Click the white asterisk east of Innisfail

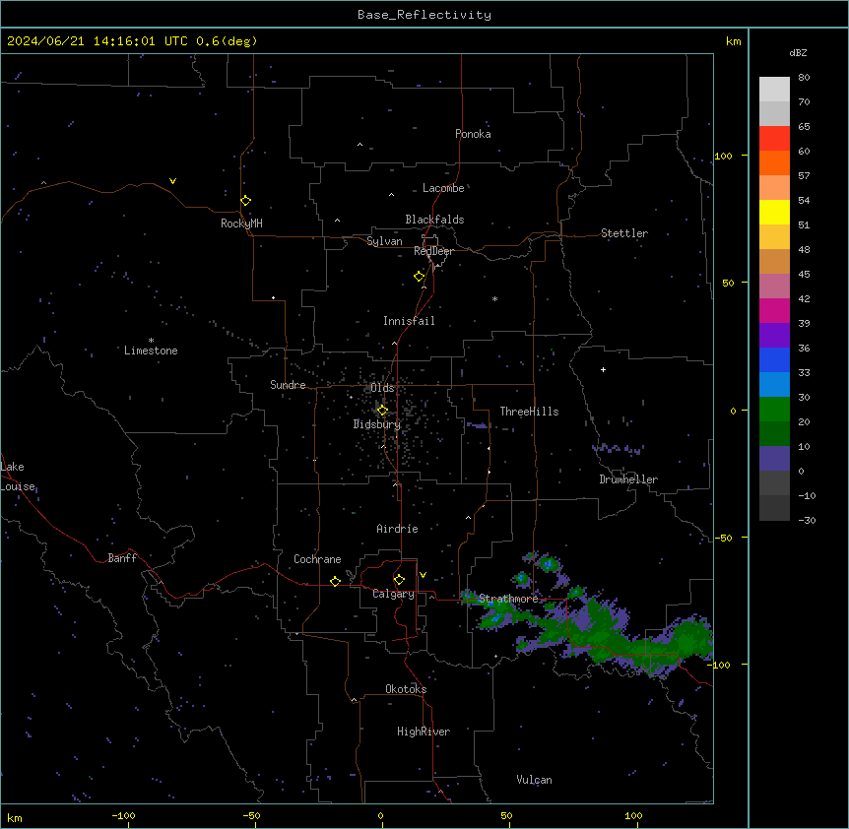pyautogui.click(x=494, y=298)
